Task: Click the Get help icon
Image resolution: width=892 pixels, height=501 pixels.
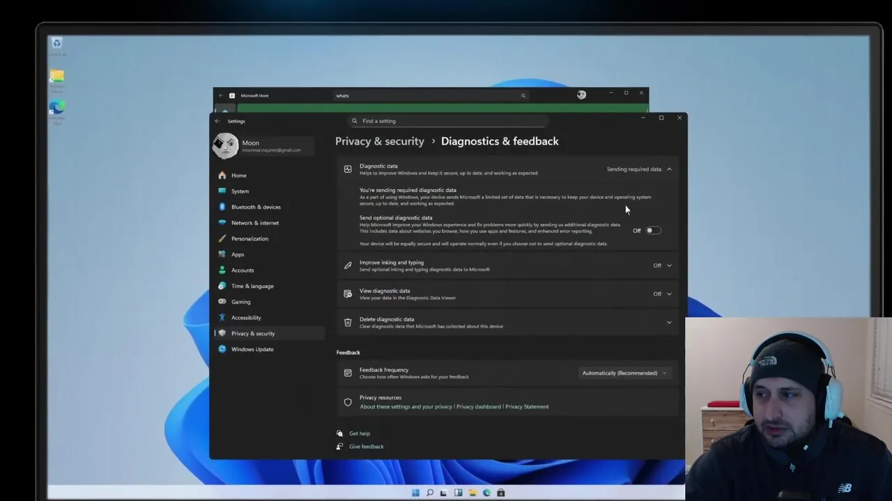Action: (339, 434)
